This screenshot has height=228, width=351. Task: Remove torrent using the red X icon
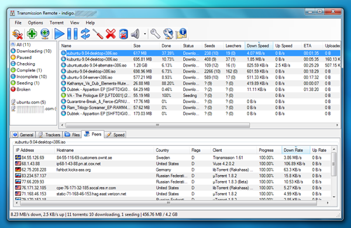(111, 34)
